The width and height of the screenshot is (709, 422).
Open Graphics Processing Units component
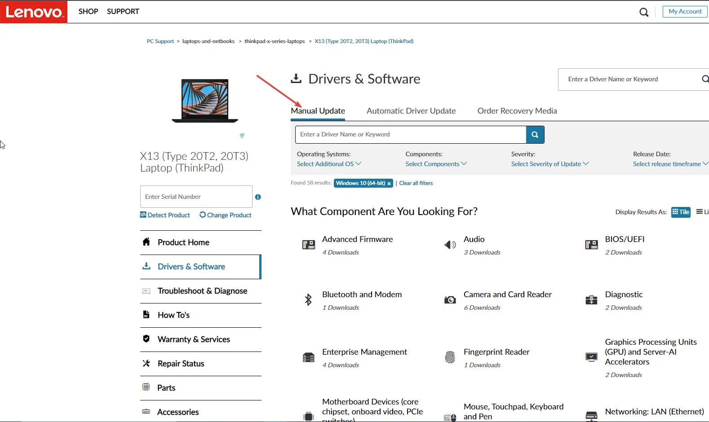(x=651, y=352)
